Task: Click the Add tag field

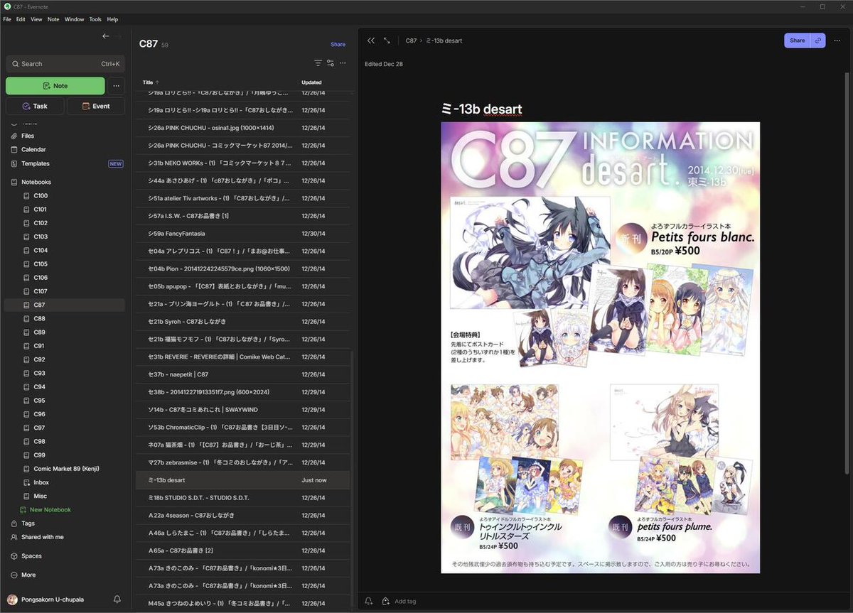Action: click(405, 601)
